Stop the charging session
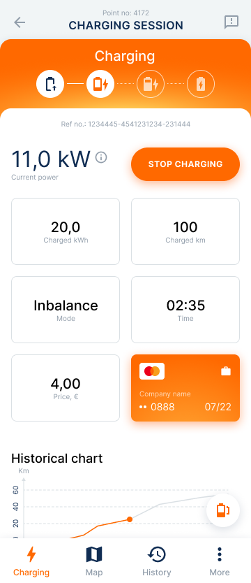Image resolution: width=251 pixels, height=583 pixels. [185, 164]
